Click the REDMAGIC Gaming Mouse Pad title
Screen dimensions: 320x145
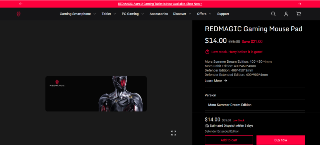coord(254,29)
